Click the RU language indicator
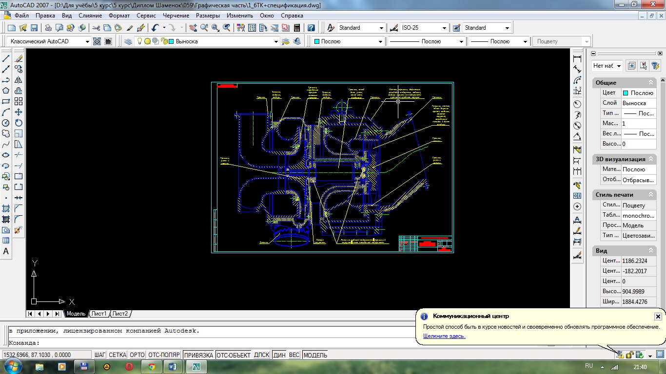This screenshot has height=374, width=666. coord(589,366)
